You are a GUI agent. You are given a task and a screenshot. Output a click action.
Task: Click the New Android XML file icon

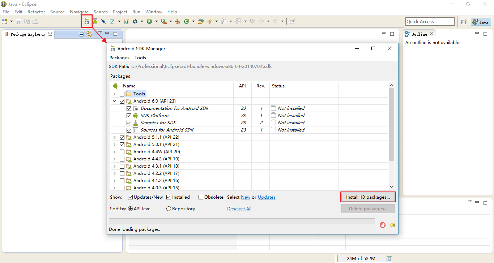[x=127, y=22]
